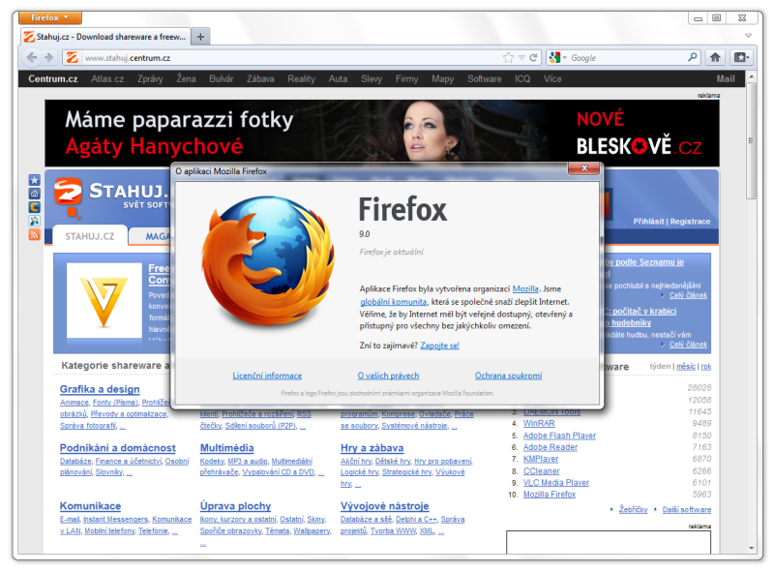
Task: Click the Stahuj.cz logo
Action: 112,196
